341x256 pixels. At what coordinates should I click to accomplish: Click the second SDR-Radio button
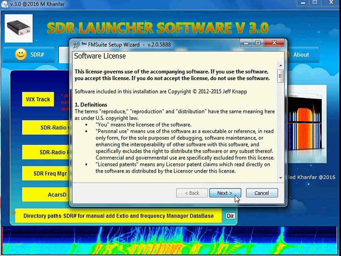(x=46, y=152)
